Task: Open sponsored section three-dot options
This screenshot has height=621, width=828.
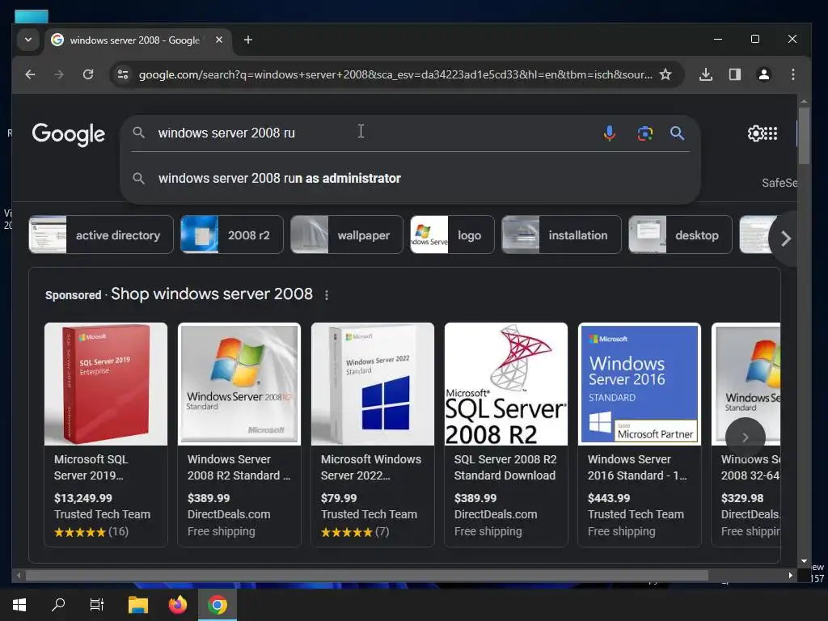Action: (327, 295)
